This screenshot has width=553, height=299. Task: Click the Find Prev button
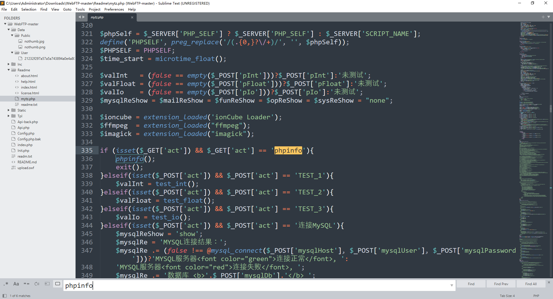coord(501,284)
